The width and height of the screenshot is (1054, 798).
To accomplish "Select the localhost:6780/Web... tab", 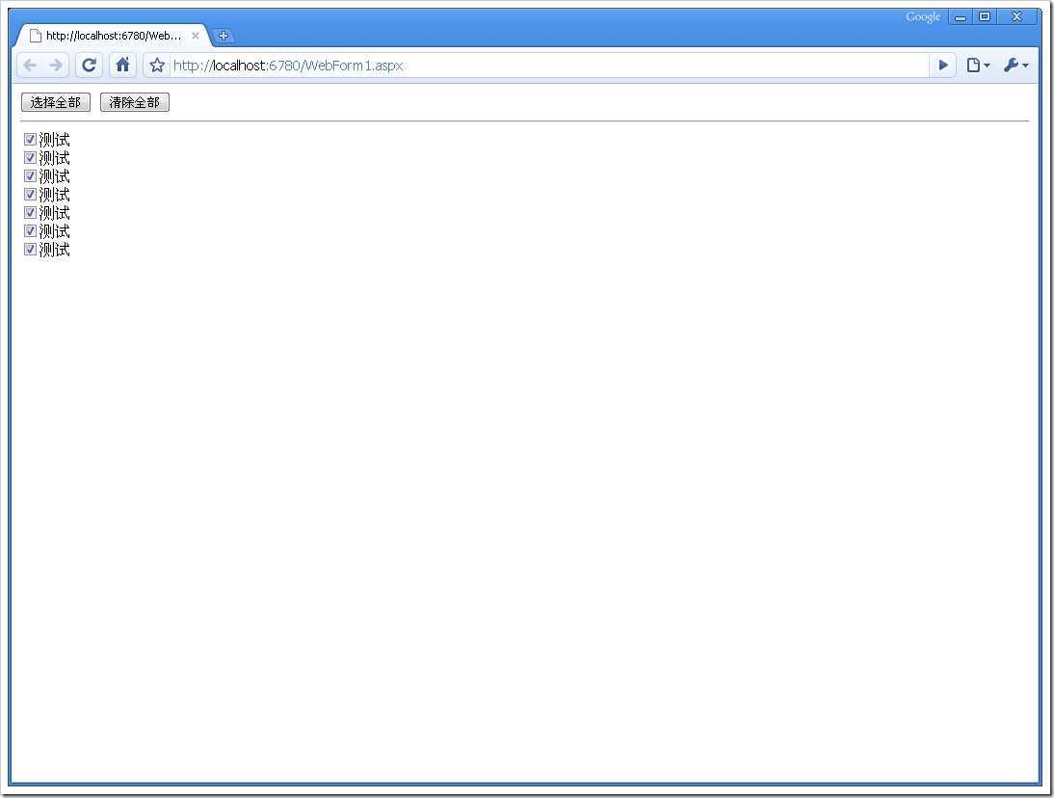I will pos(113,36).
